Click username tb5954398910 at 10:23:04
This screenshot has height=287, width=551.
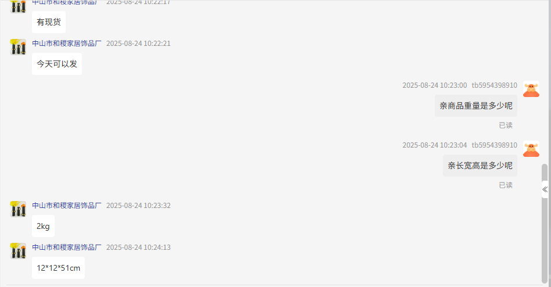495,145
